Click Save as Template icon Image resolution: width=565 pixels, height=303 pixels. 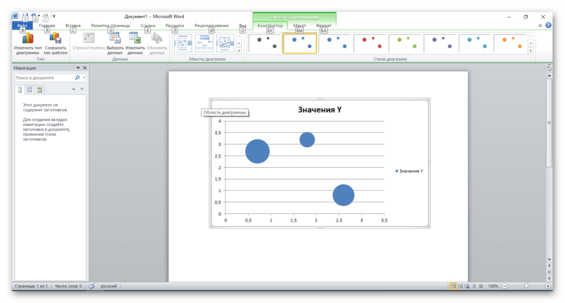(55, 40)
